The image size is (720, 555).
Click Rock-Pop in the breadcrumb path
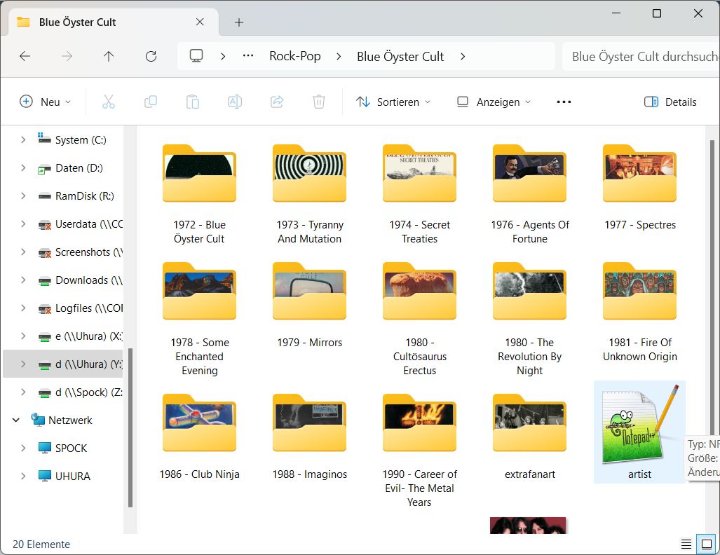[294, 56]
